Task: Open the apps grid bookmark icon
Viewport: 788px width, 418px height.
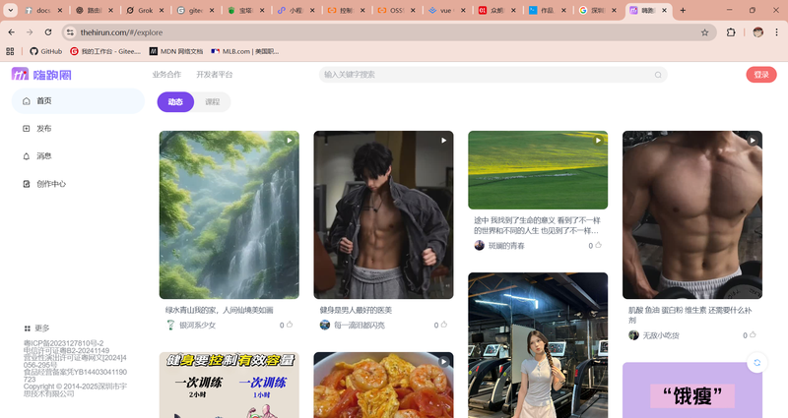Action: click(x=10, y=51)
